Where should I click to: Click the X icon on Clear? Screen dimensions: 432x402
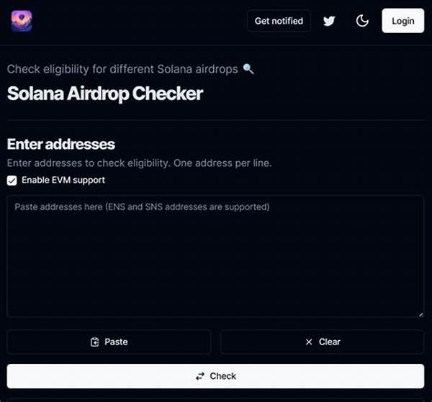click(309, 342)
